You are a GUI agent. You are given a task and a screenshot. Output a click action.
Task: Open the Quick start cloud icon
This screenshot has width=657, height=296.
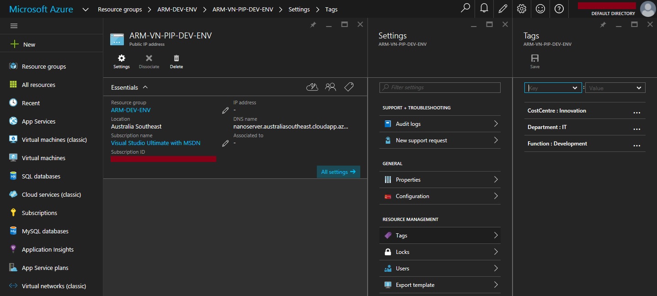point(312,87)
